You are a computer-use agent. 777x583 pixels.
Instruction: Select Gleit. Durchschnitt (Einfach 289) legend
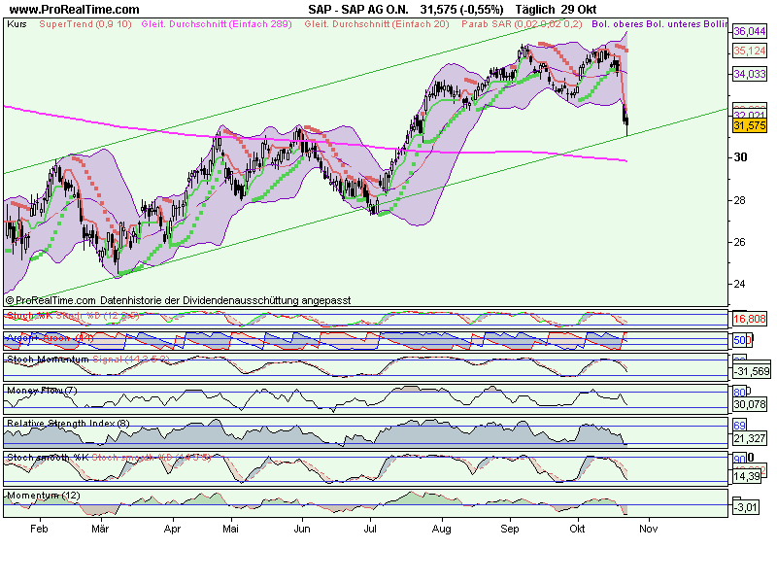click(217, 23)
